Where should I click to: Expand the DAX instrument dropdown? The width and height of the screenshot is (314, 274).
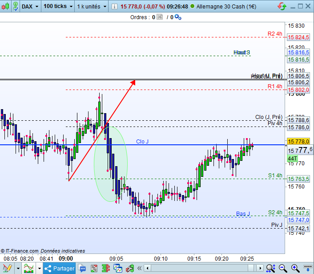pyautogui.click(x=30, y=6)
